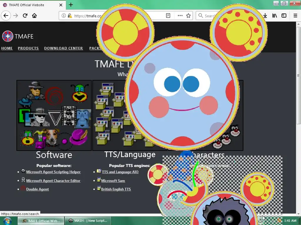Click the browser forward arrow
The width and height of the screenshot is (301, 225).
click(x=16, y=16)
